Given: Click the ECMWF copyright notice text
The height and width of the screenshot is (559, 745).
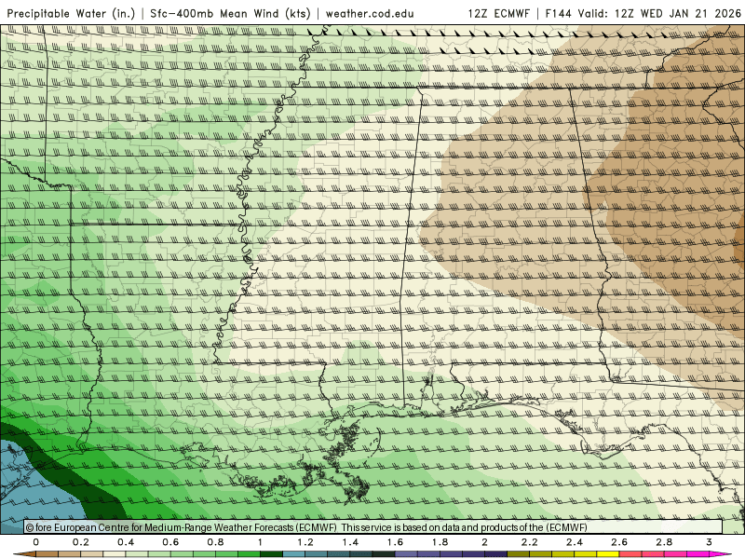Looking at the screenshot, I should (306, 527).
